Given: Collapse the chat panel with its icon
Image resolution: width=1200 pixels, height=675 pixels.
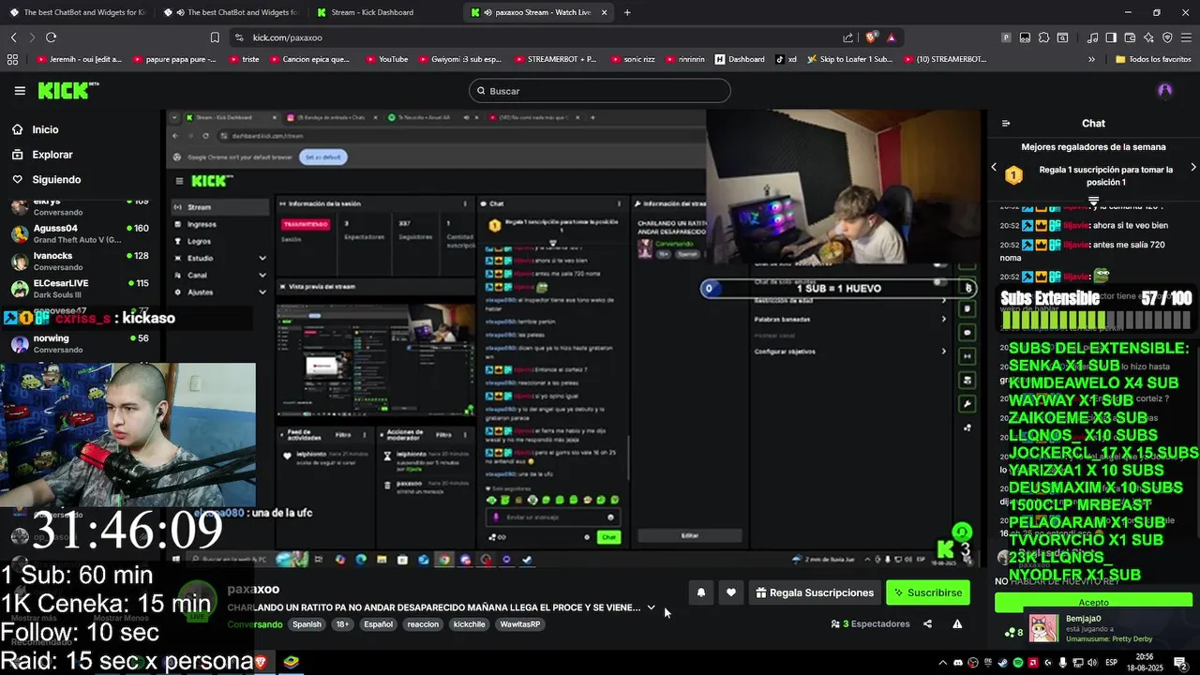Looking at the screenshot, I should click(1006, 123).
